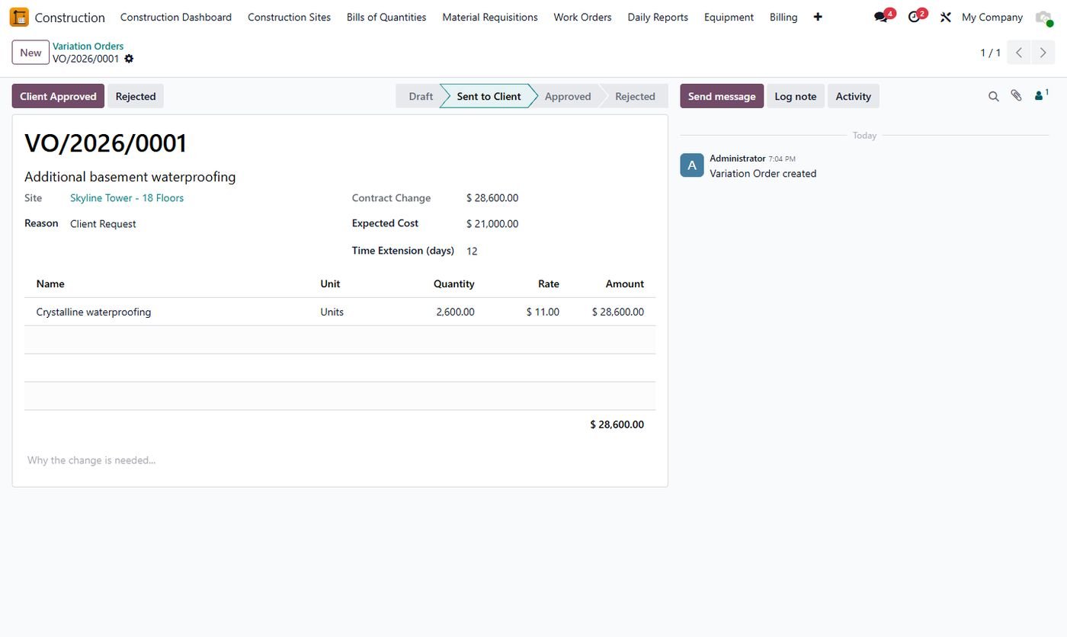Open the Skyline Tower - 18 Floors link
1067x637 pixels.
127,198
